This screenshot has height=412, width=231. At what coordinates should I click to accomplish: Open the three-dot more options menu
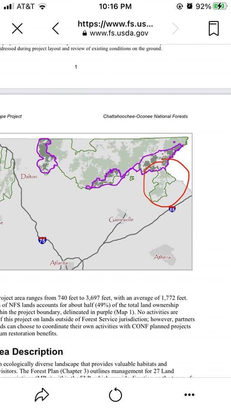190,395
